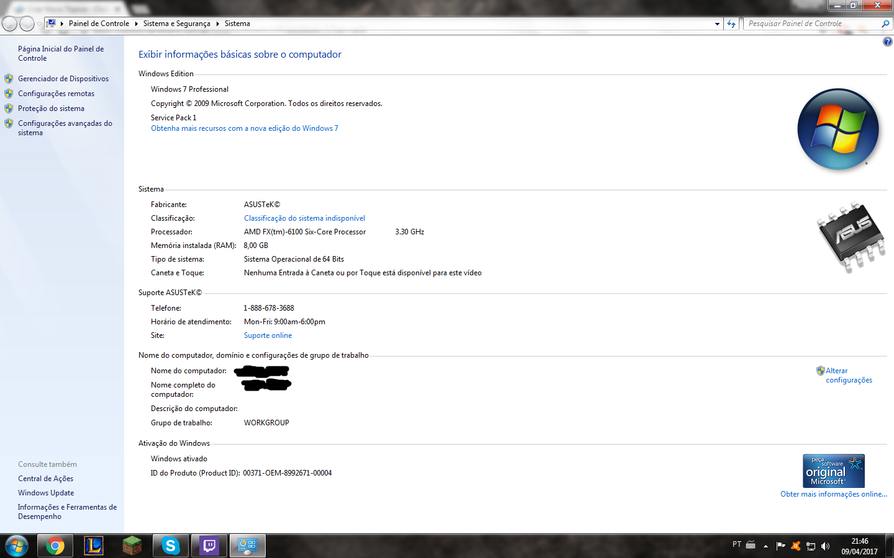Open Minecraft from the taskbar
This screenshot has height=558, width=894.
(x=132, y=546)
